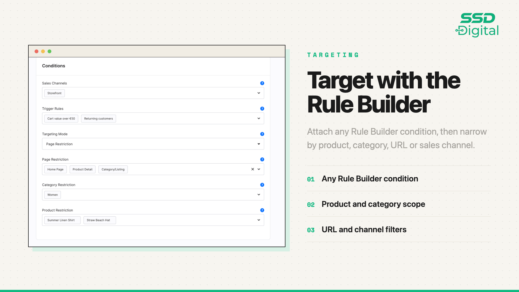Click the Trigger Rules help icon

(x=262, y=109)
